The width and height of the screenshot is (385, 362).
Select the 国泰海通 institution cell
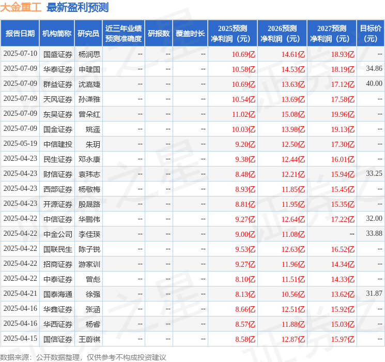(58, 294)
